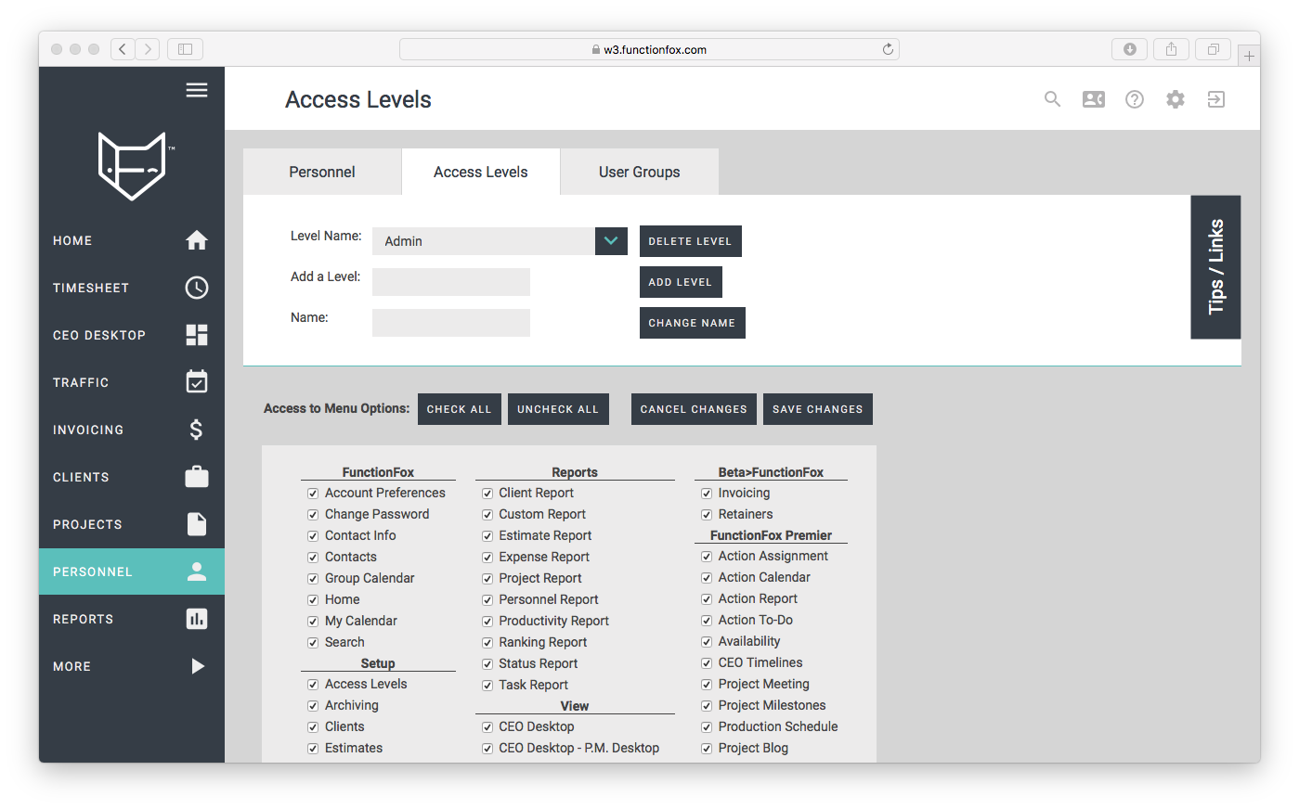Image resolution: width=1299 pixels, height=809 pixels.
Task: Expand the More sidebar arrow
Action: tap(197, 666)
